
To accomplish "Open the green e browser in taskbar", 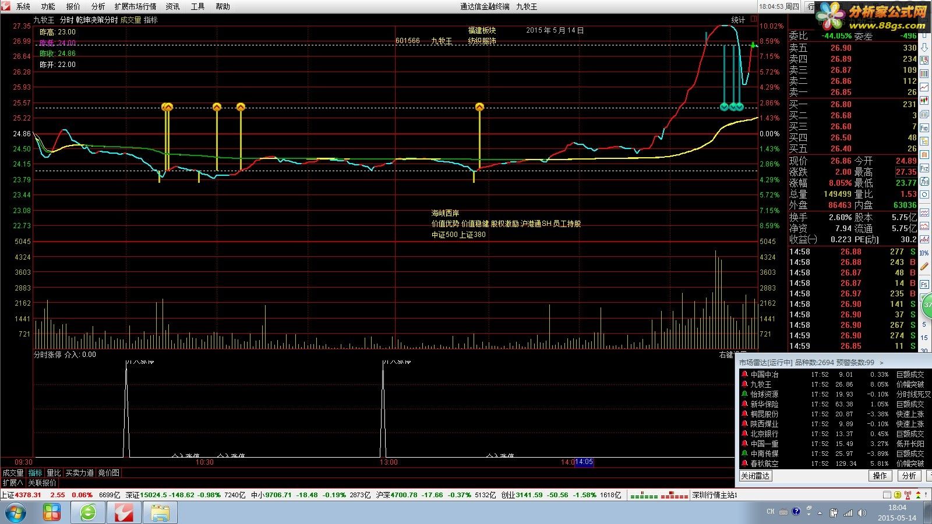I will pyautogui.click(x=88, y=513).
